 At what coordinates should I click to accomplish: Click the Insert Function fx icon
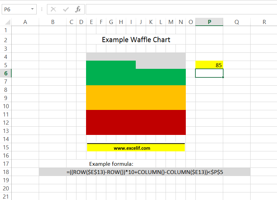78,9
